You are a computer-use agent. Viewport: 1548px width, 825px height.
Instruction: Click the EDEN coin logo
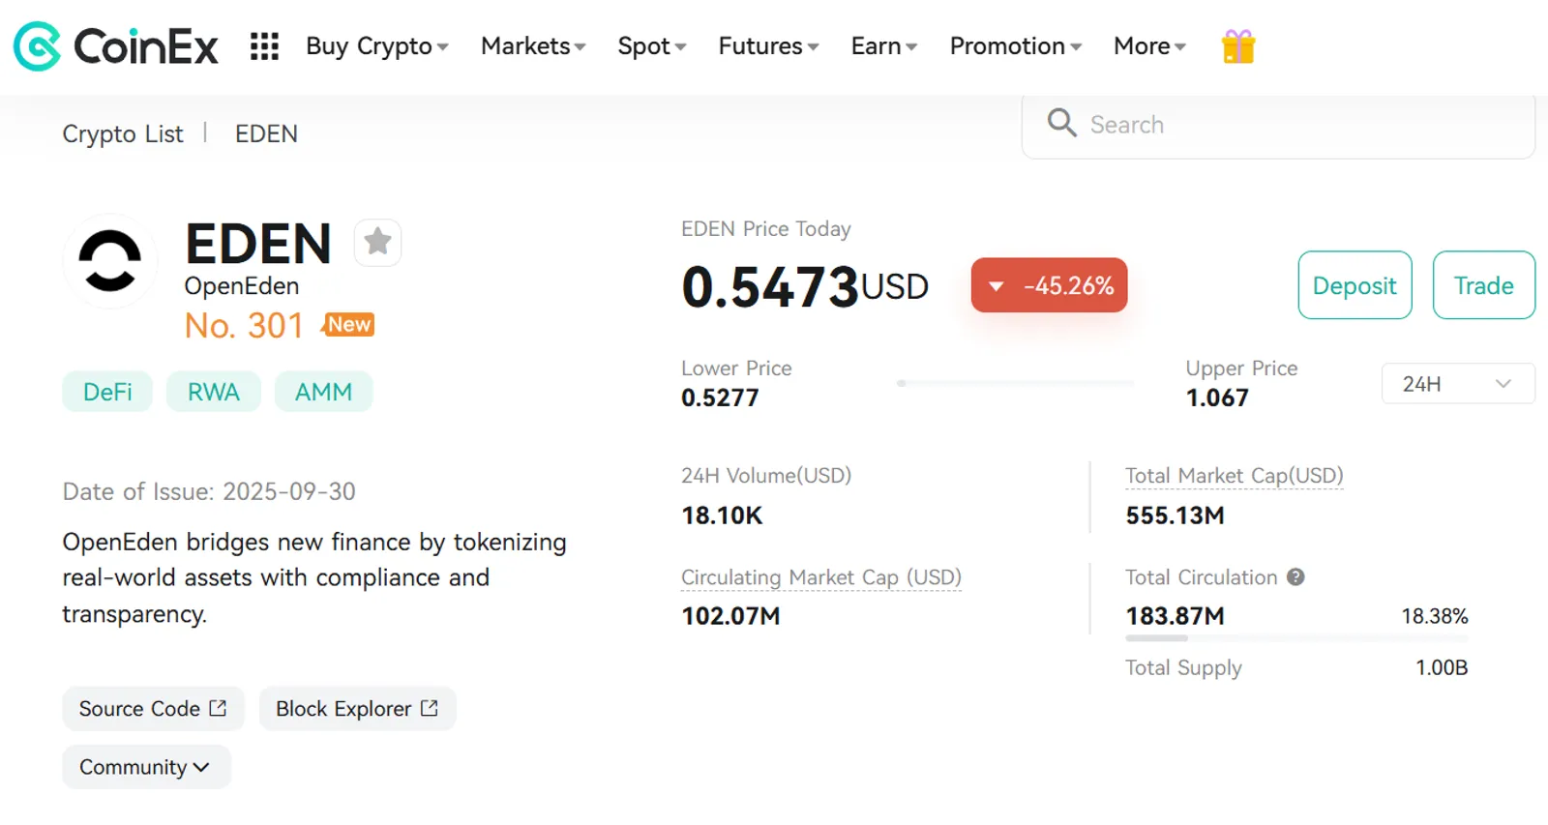110,261
